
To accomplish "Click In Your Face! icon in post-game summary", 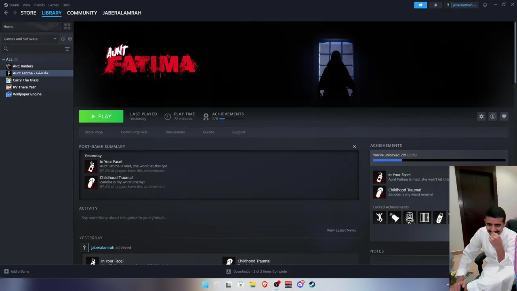I will point(91,166).
